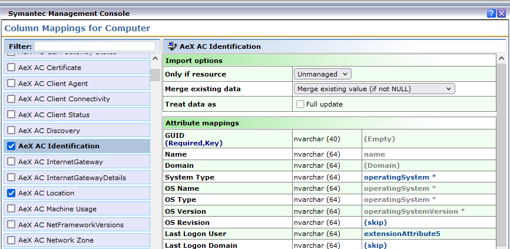Click the right panel scrollbar up arrow
The height and width of the screenshot is (249, 510).
click(502, 59)
